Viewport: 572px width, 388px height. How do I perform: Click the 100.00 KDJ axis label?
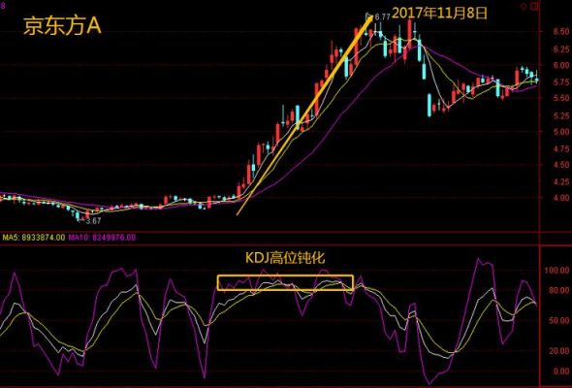(x=556, y=271)
